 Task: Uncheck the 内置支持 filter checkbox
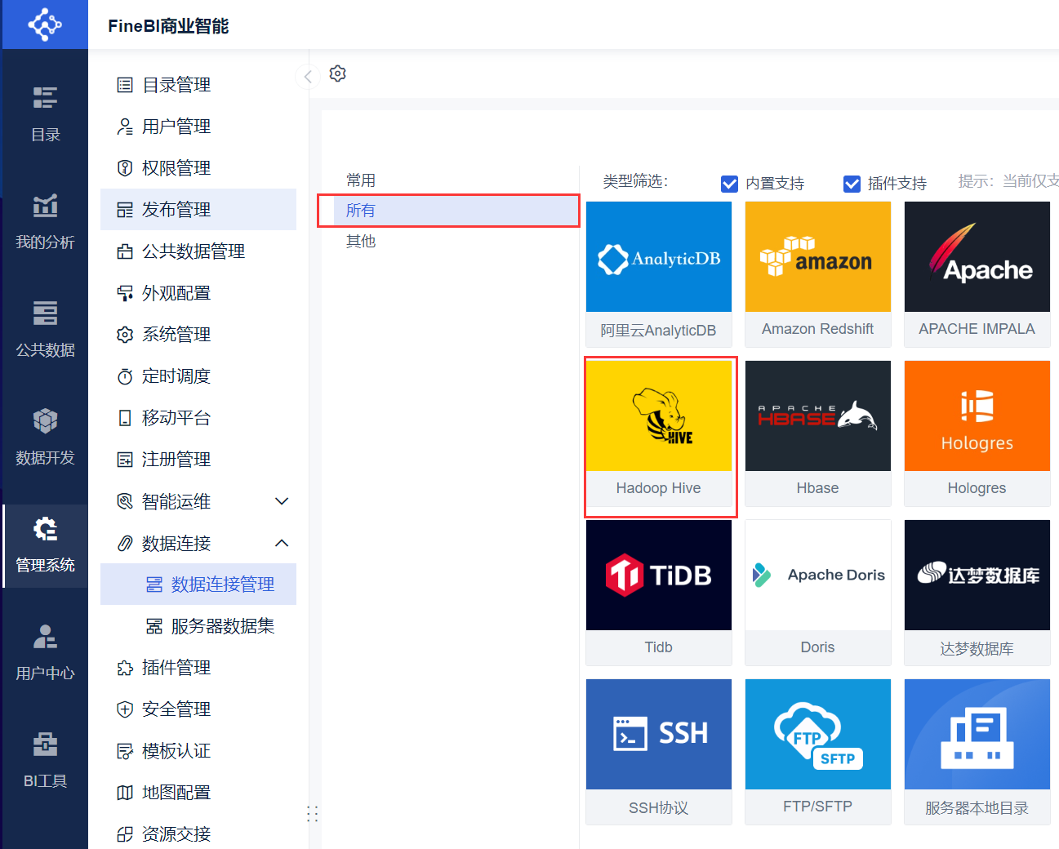729,184
